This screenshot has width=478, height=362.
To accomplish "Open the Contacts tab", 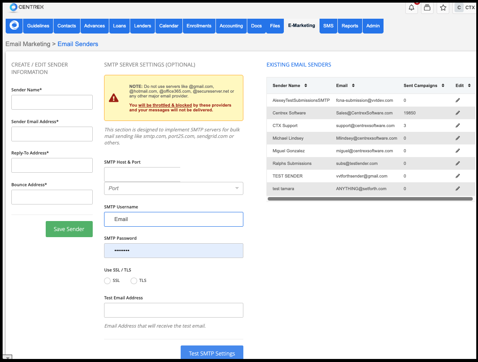I will coord(67,26).
